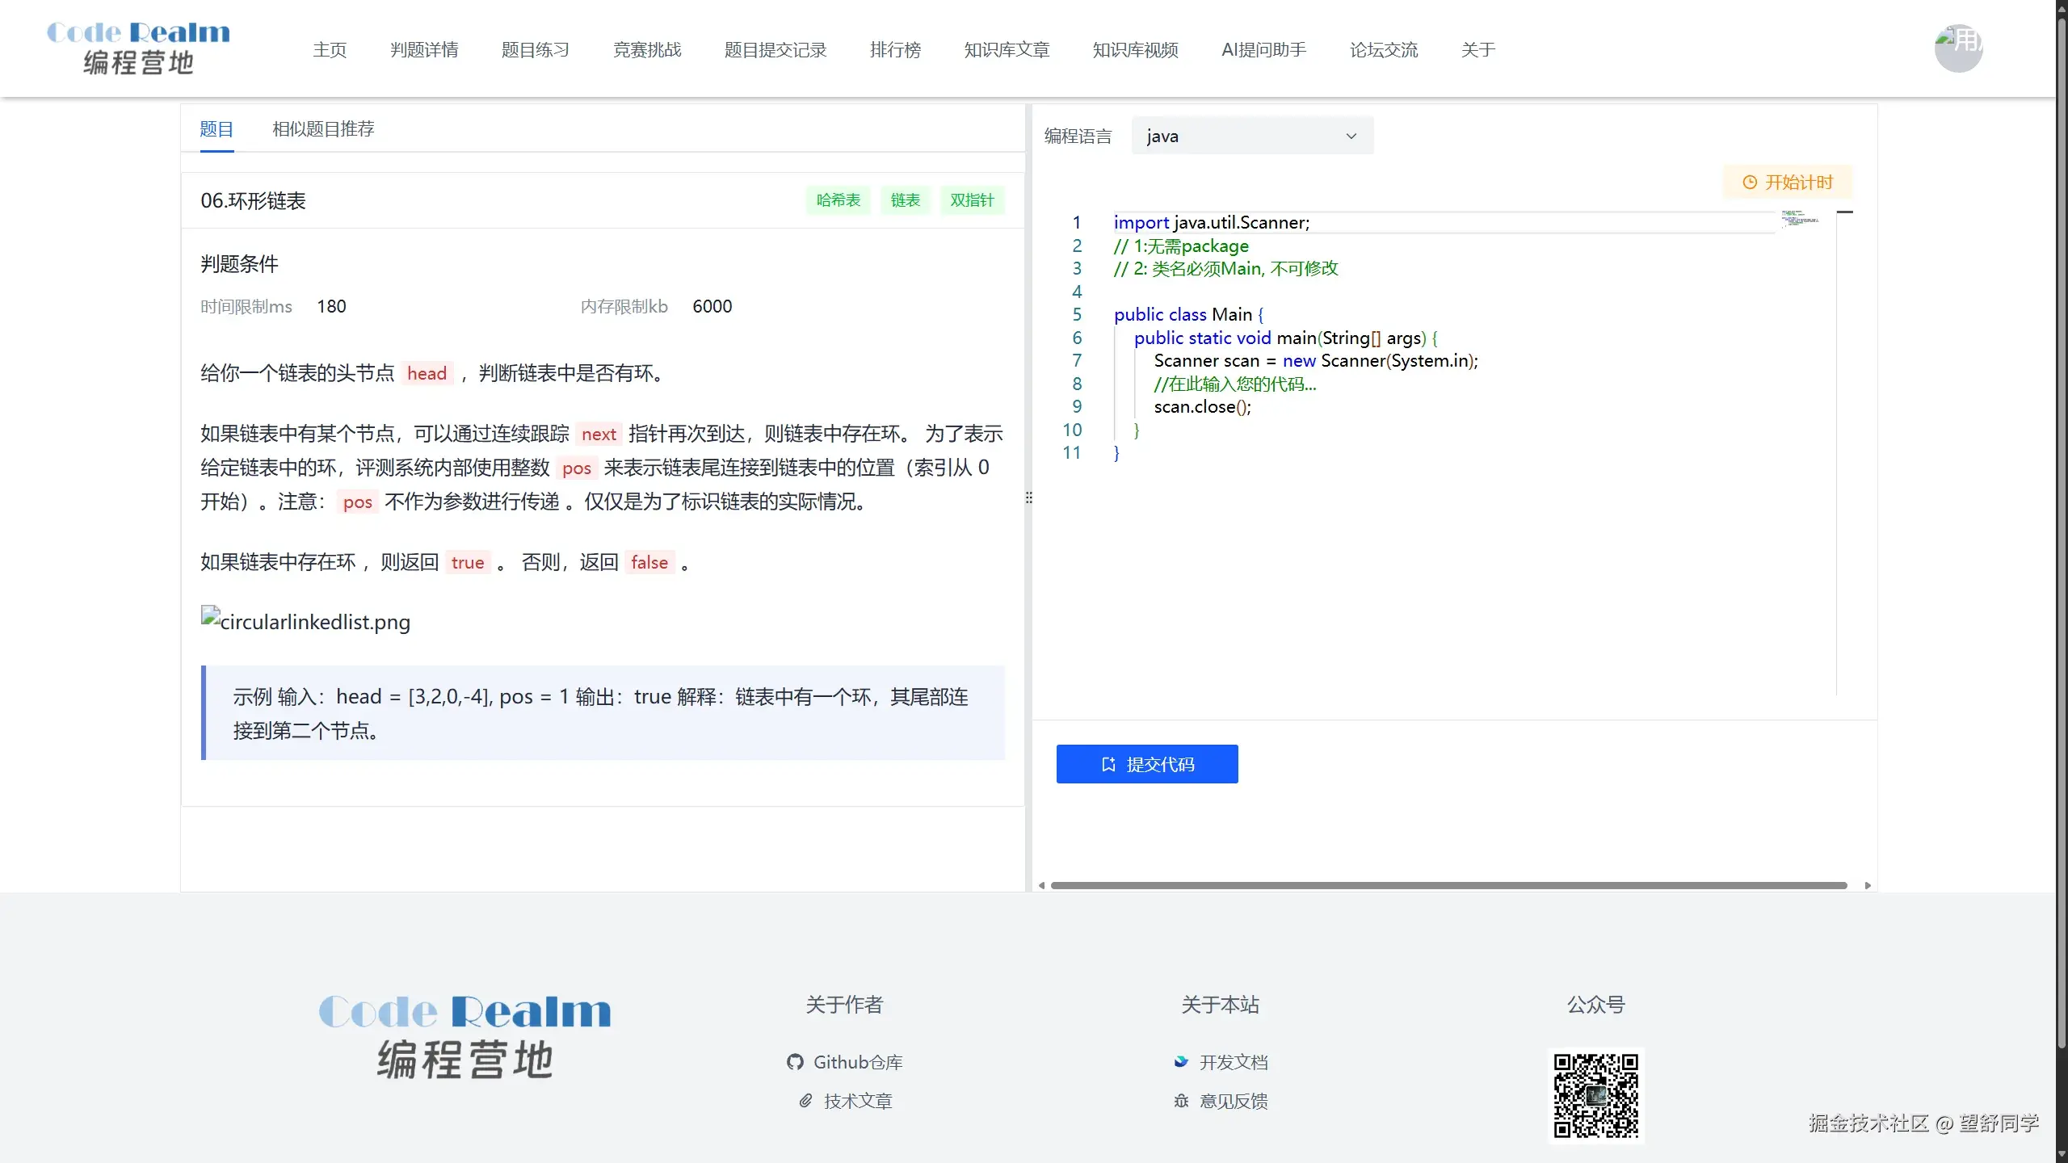Click the submit icon inside the 提交代码 button
Image resolution: width=2068 pixels, height=1163 pixels.
point(1108,763)
